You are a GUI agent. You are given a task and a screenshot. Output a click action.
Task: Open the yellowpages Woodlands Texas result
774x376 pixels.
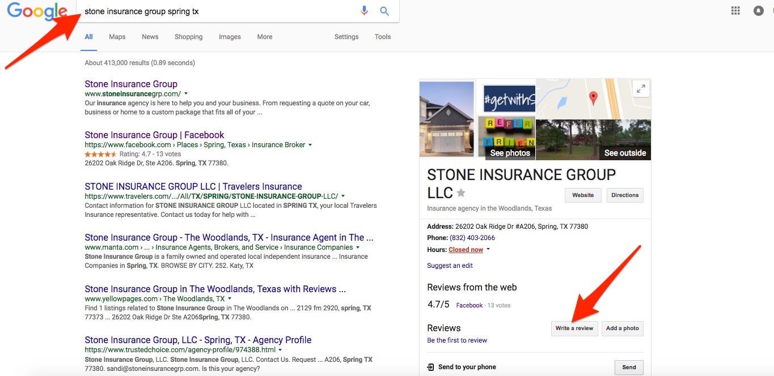215,289
